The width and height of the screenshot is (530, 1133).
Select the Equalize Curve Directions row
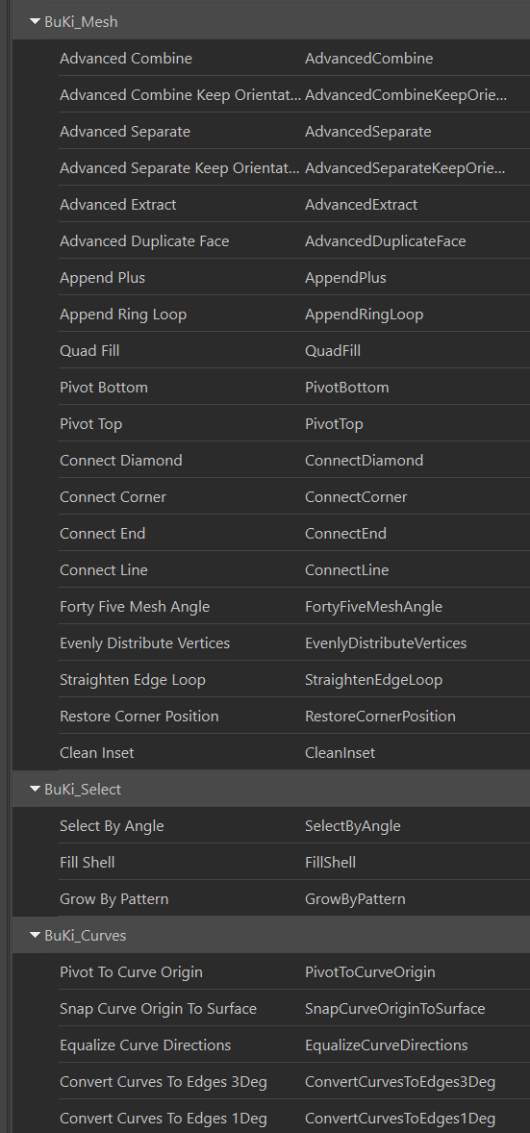[x=145, y=1045]
